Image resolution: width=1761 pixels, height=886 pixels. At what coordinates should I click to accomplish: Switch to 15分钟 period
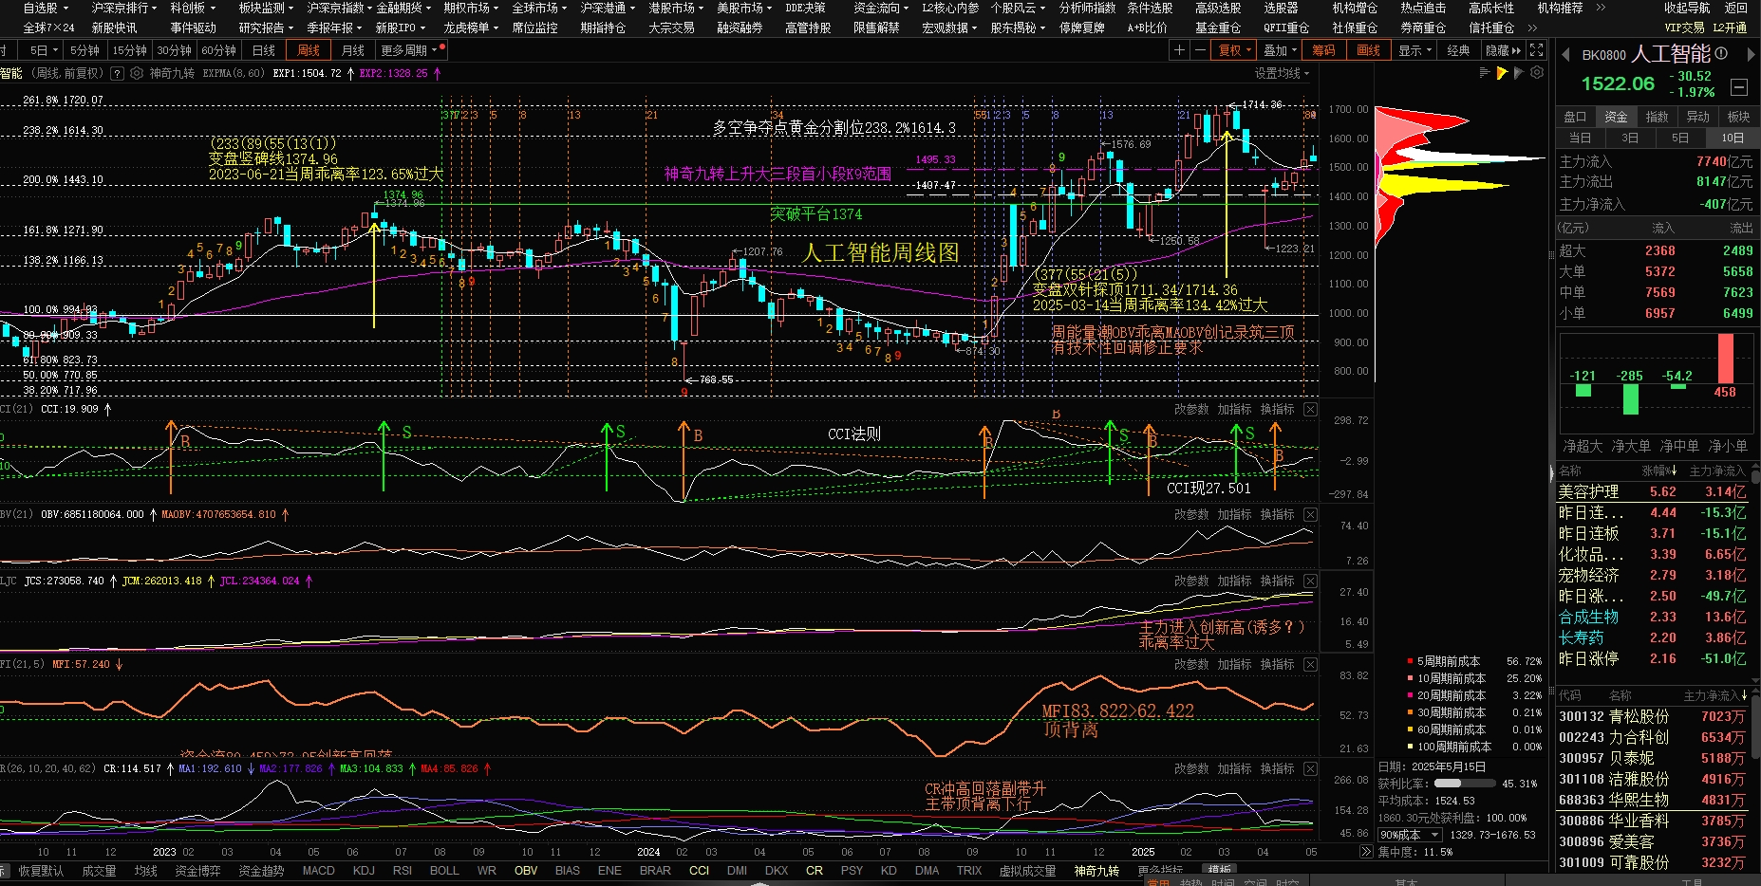point(130,50)
